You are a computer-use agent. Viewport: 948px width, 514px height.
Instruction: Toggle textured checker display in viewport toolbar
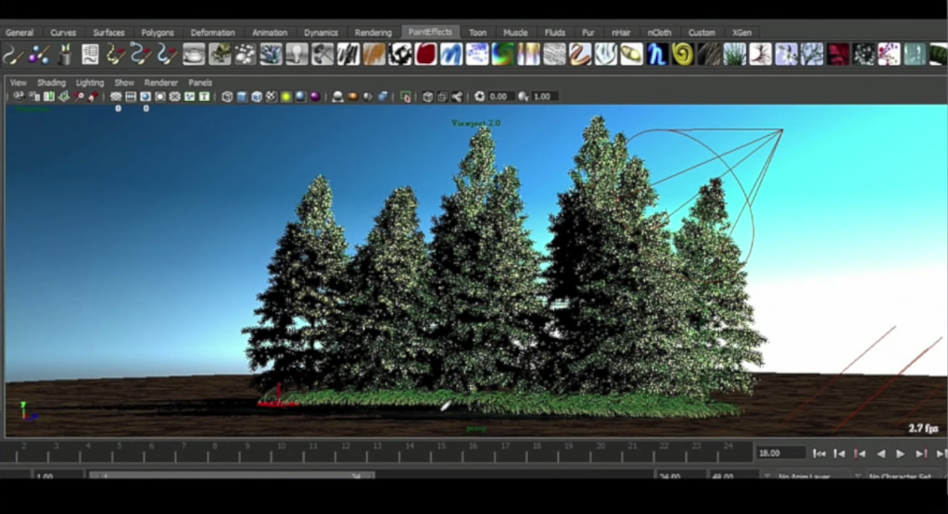pos(272,96)
